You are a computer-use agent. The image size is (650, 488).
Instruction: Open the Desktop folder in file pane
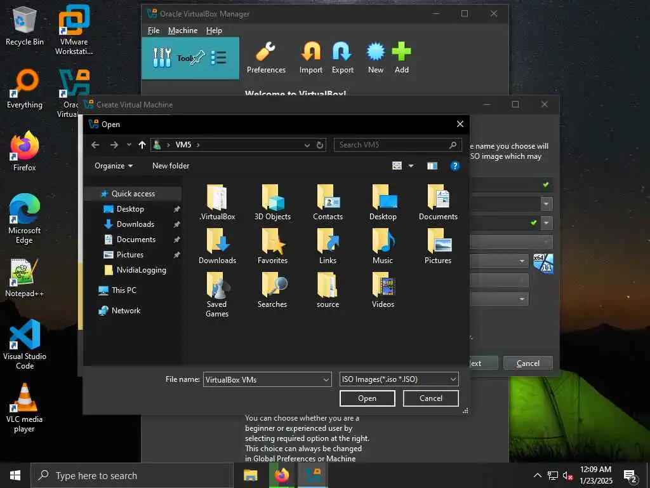383,202
